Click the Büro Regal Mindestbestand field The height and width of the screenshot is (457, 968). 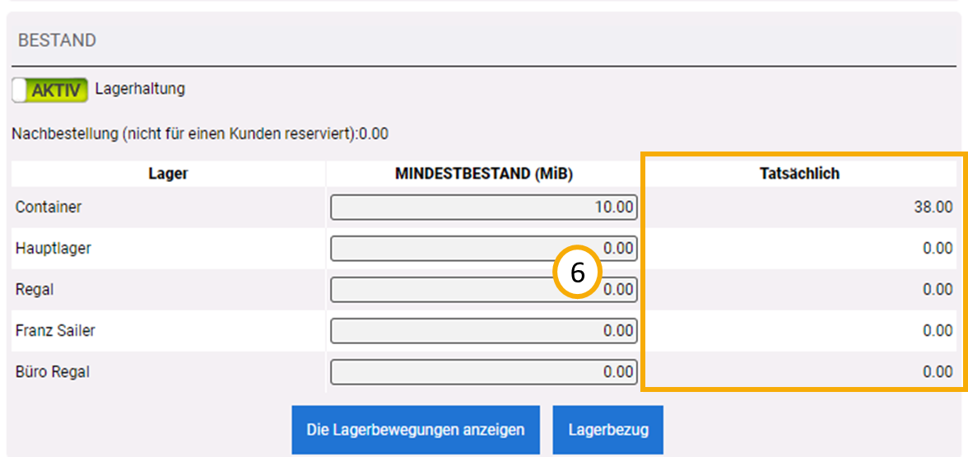483,372
